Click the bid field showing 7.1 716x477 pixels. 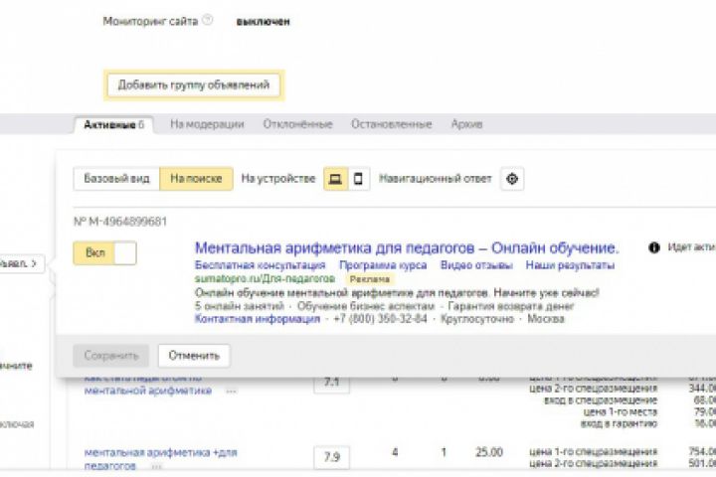pyautogui.click(x=332, y=383)
